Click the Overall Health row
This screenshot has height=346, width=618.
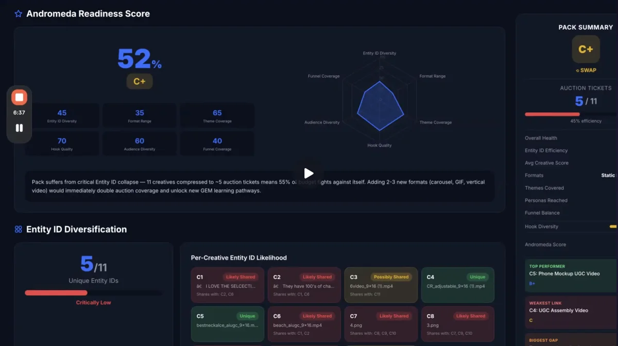point(571,138)
